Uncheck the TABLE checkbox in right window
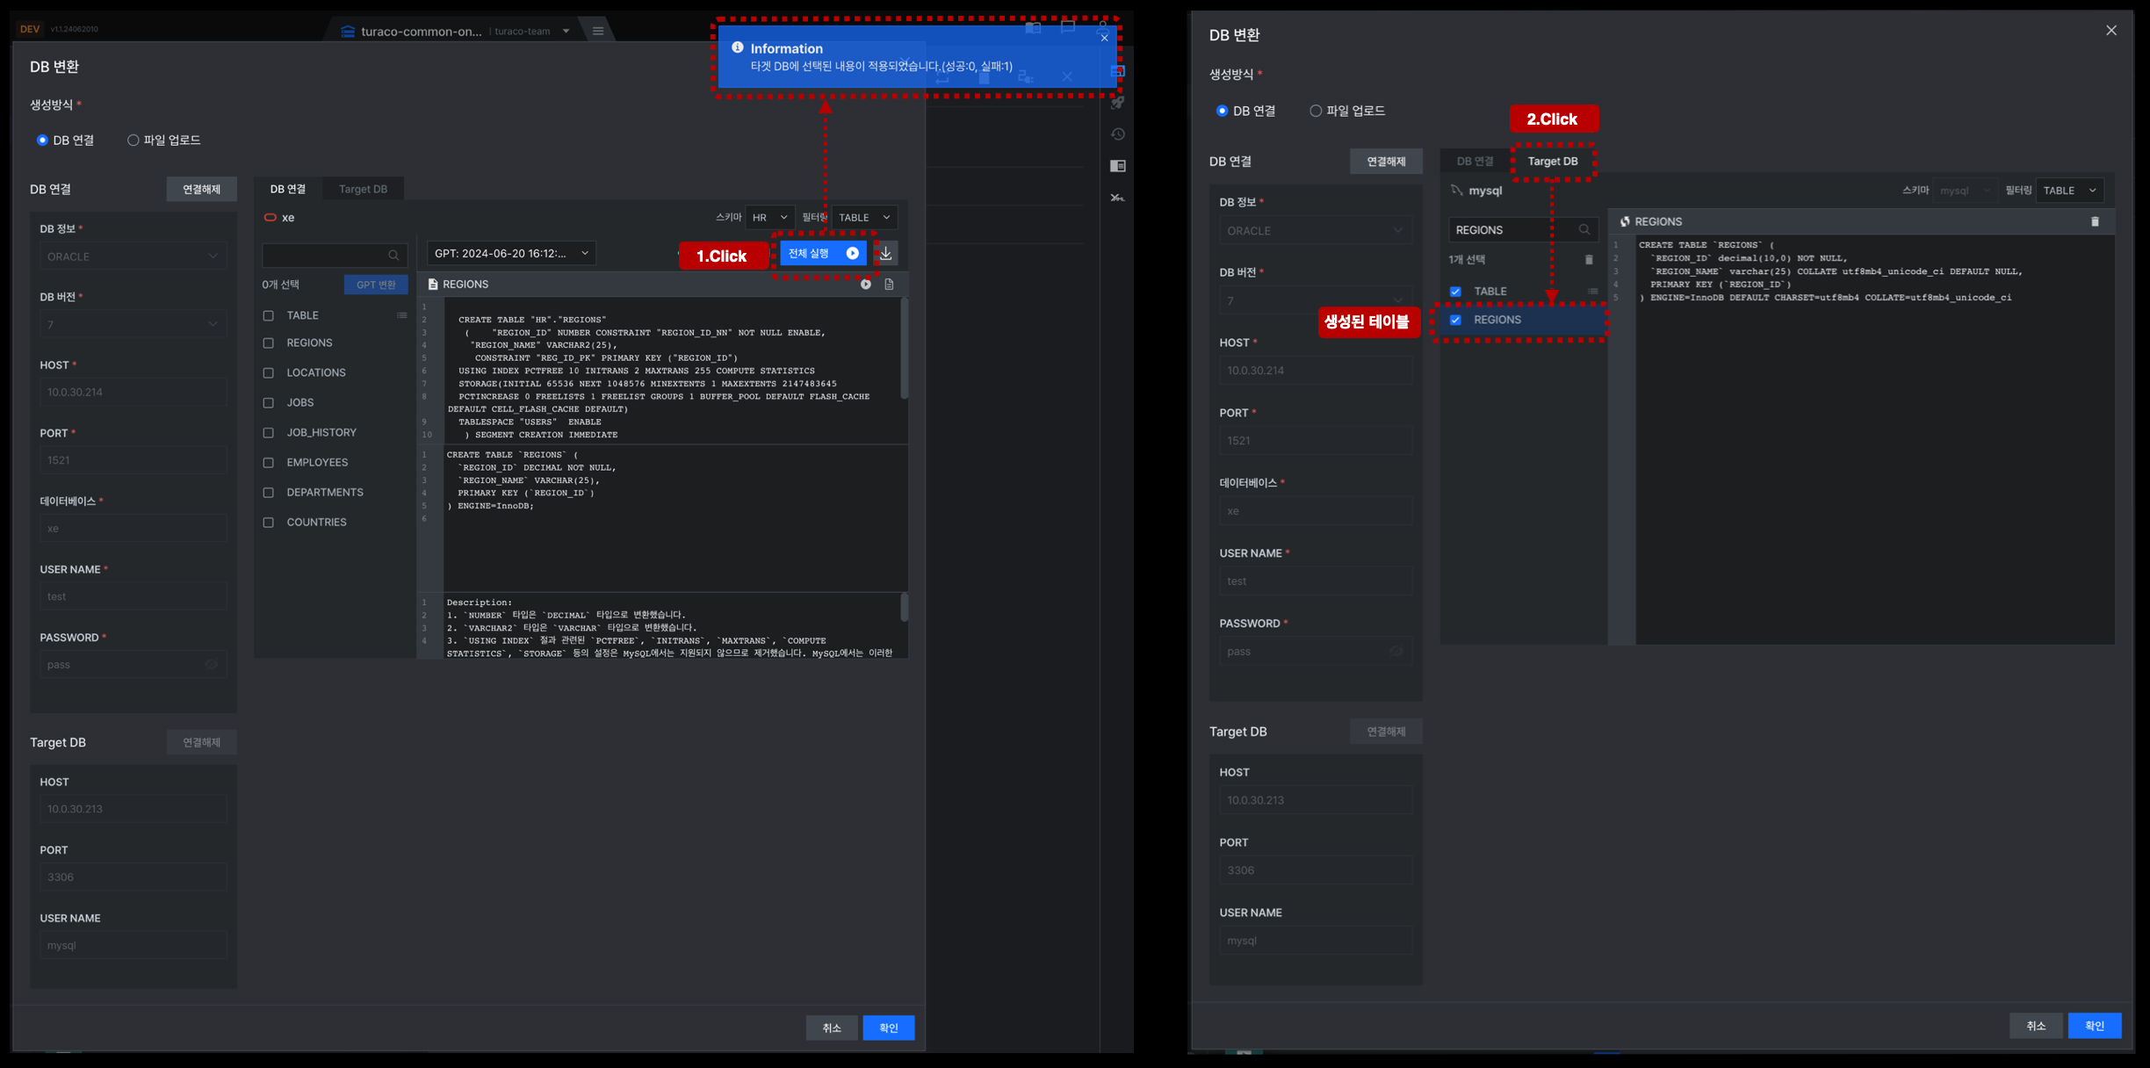This screenshot has width=2150, height=1068. (1455, 292)
